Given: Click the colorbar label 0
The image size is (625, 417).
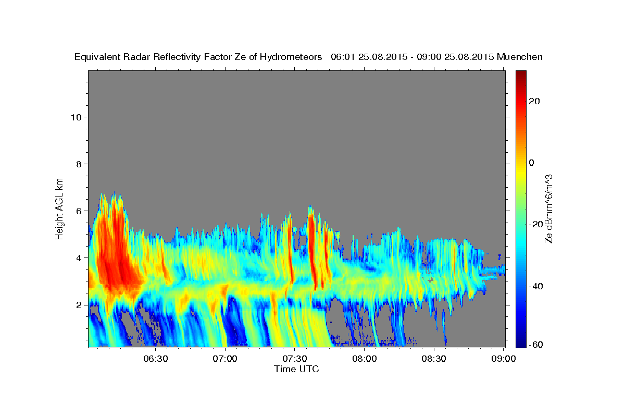Looking at the screenshot, I should (x=531, y=163).
